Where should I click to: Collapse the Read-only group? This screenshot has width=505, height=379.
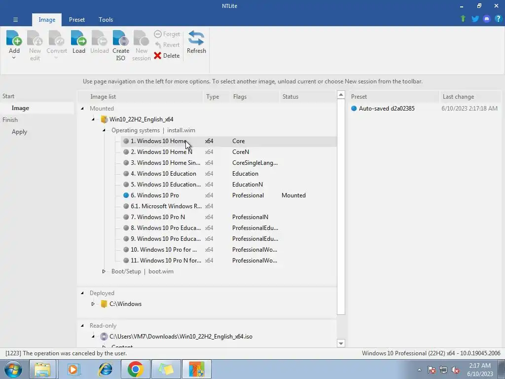(82, 326)
